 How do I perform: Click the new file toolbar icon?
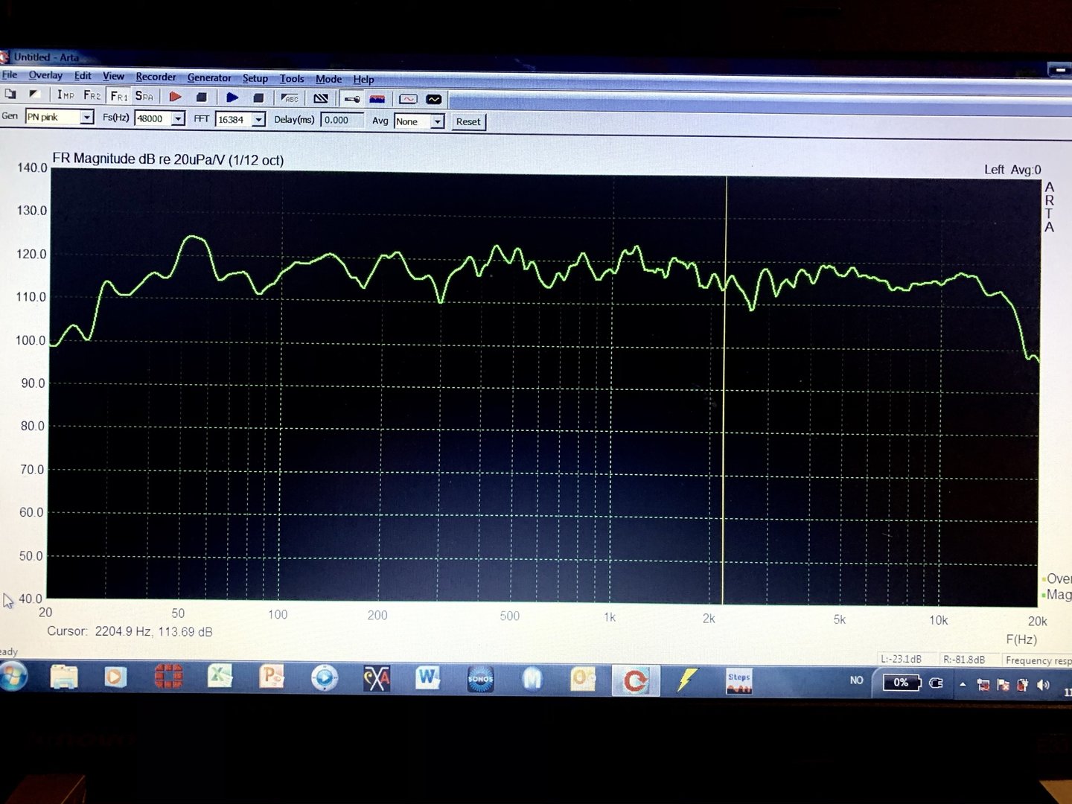(10, 94)
